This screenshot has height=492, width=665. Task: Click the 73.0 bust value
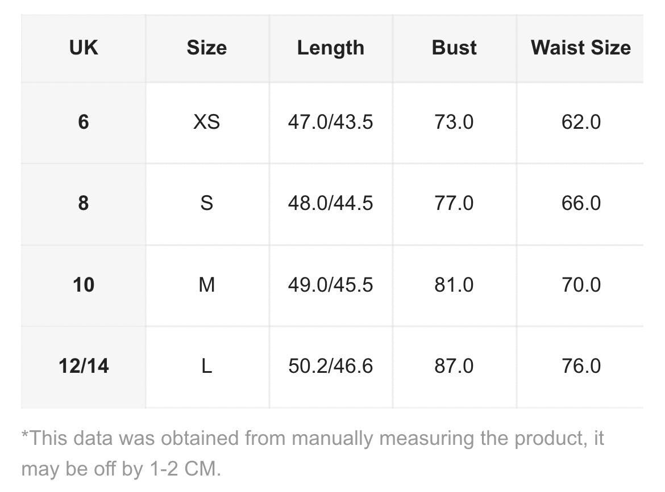point(454,122)
